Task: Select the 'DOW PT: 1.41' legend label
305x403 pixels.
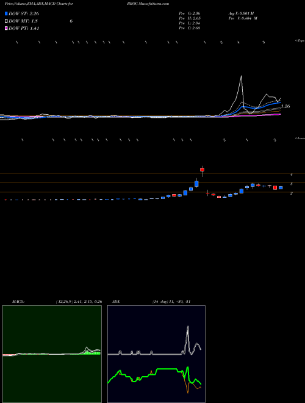Action: [x=24, y=28]
